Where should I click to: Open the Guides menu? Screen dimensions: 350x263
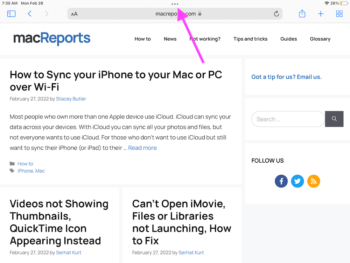coord(289,39)
